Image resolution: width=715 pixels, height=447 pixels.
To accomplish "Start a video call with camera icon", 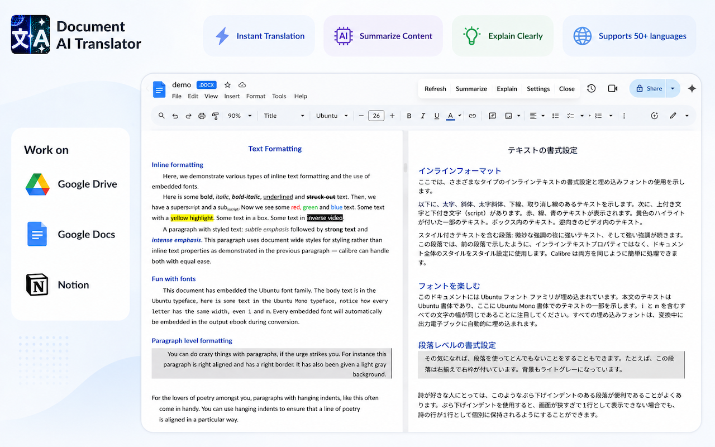I will 613,88.
